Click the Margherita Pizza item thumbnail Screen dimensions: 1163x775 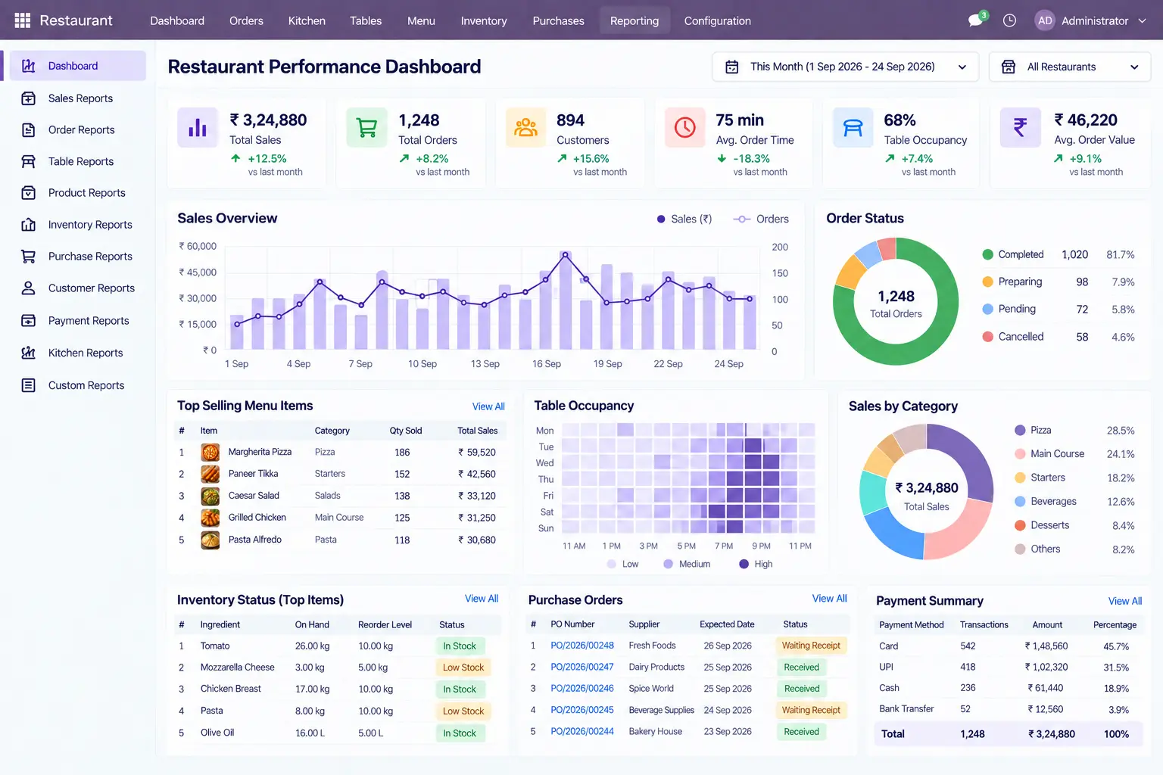210,453
